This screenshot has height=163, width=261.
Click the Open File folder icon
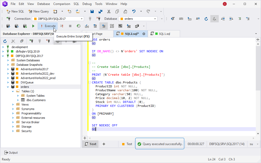(x=78, y=11)
